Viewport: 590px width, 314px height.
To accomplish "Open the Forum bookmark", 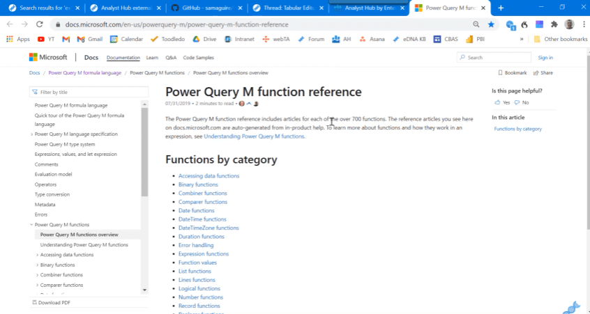I will [311, 39].
